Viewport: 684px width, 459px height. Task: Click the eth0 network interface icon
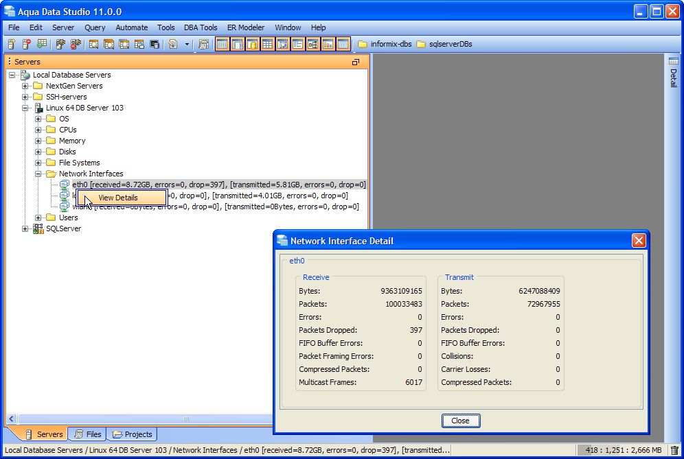(65, 185)
